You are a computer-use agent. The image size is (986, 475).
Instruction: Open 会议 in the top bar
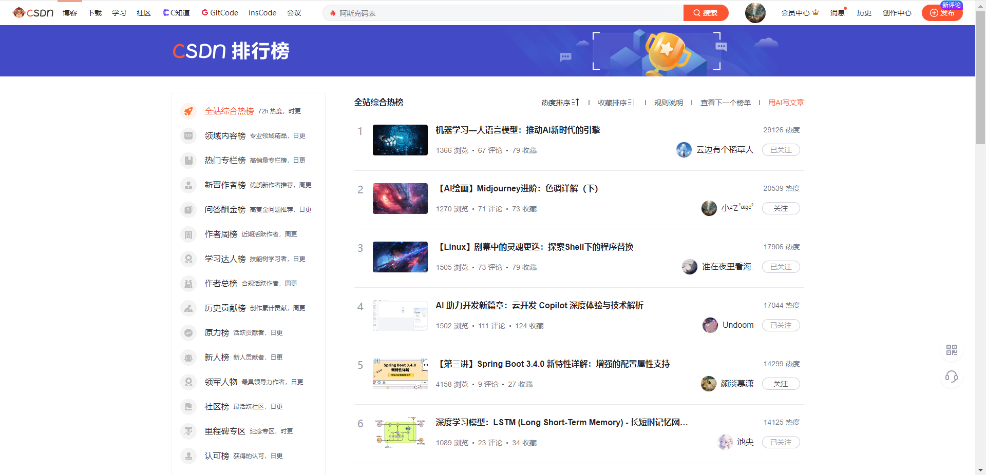pyautogui.click(x=294, y=13)
